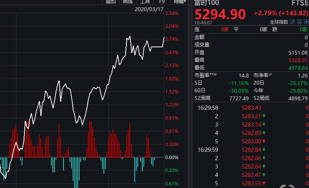Select the 3.34% y-axis label
309x188 pixels.
pos(172,13)
